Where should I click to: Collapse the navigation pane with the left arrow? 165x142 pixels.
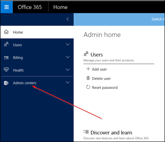tap(68, 19)
